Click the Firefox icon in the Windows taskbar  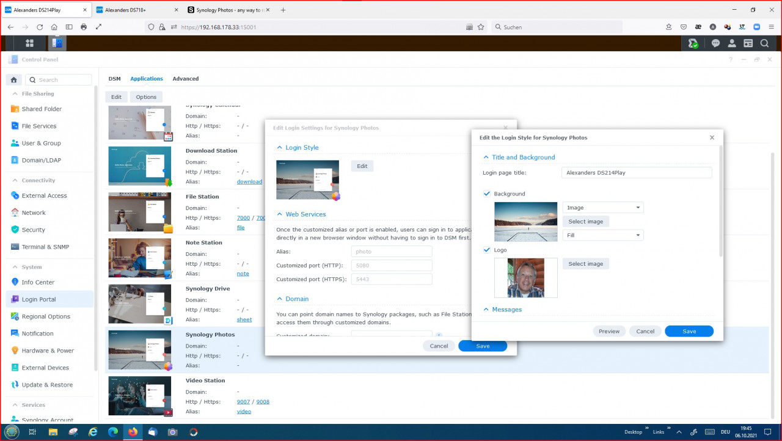coord(133,432)
